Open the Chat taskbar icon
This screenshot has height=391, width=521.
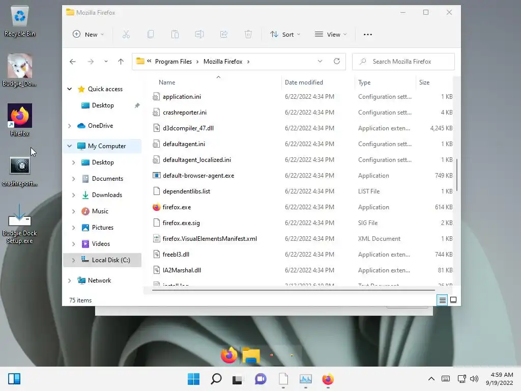click(260, 379)
